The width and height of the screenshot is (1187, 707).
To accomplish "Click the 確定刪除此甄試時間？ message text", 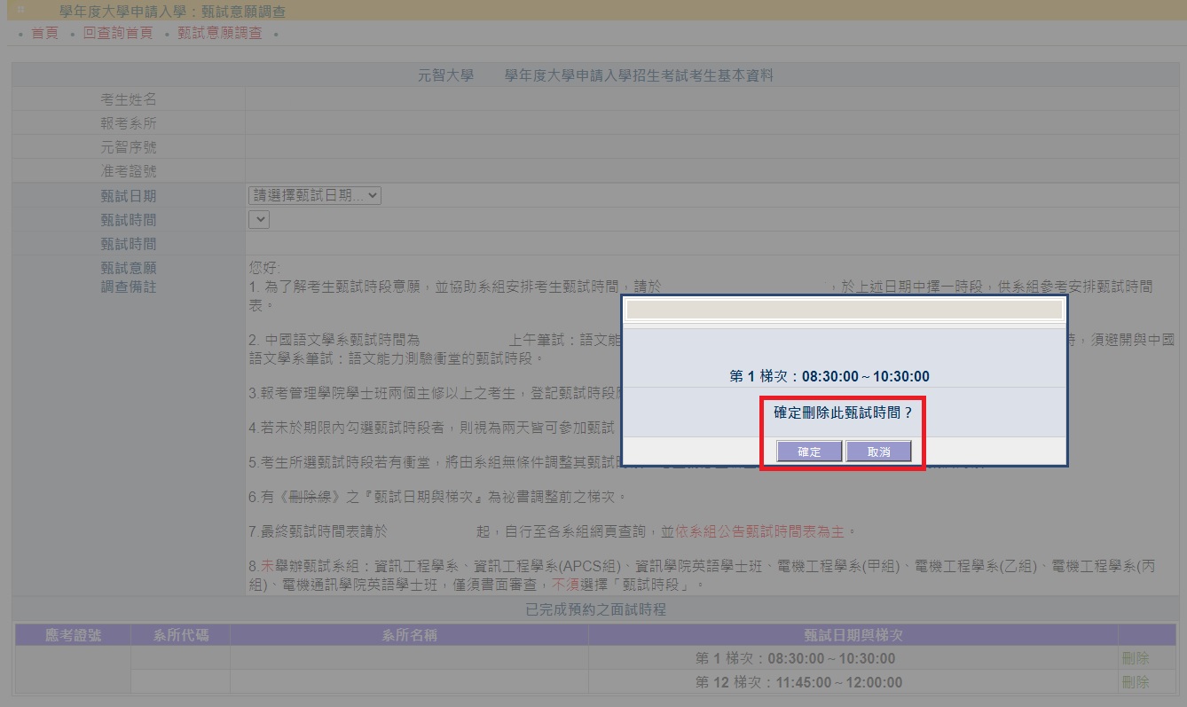I will 843,412.
